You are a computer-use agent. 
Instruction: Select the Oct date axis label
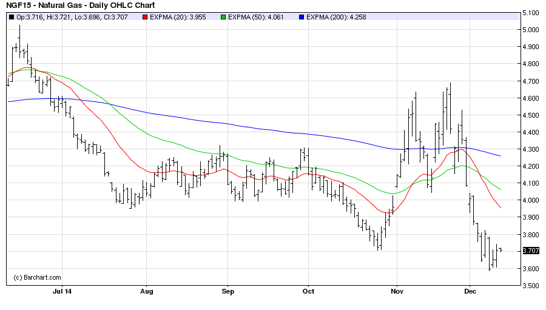pos(308,291)
